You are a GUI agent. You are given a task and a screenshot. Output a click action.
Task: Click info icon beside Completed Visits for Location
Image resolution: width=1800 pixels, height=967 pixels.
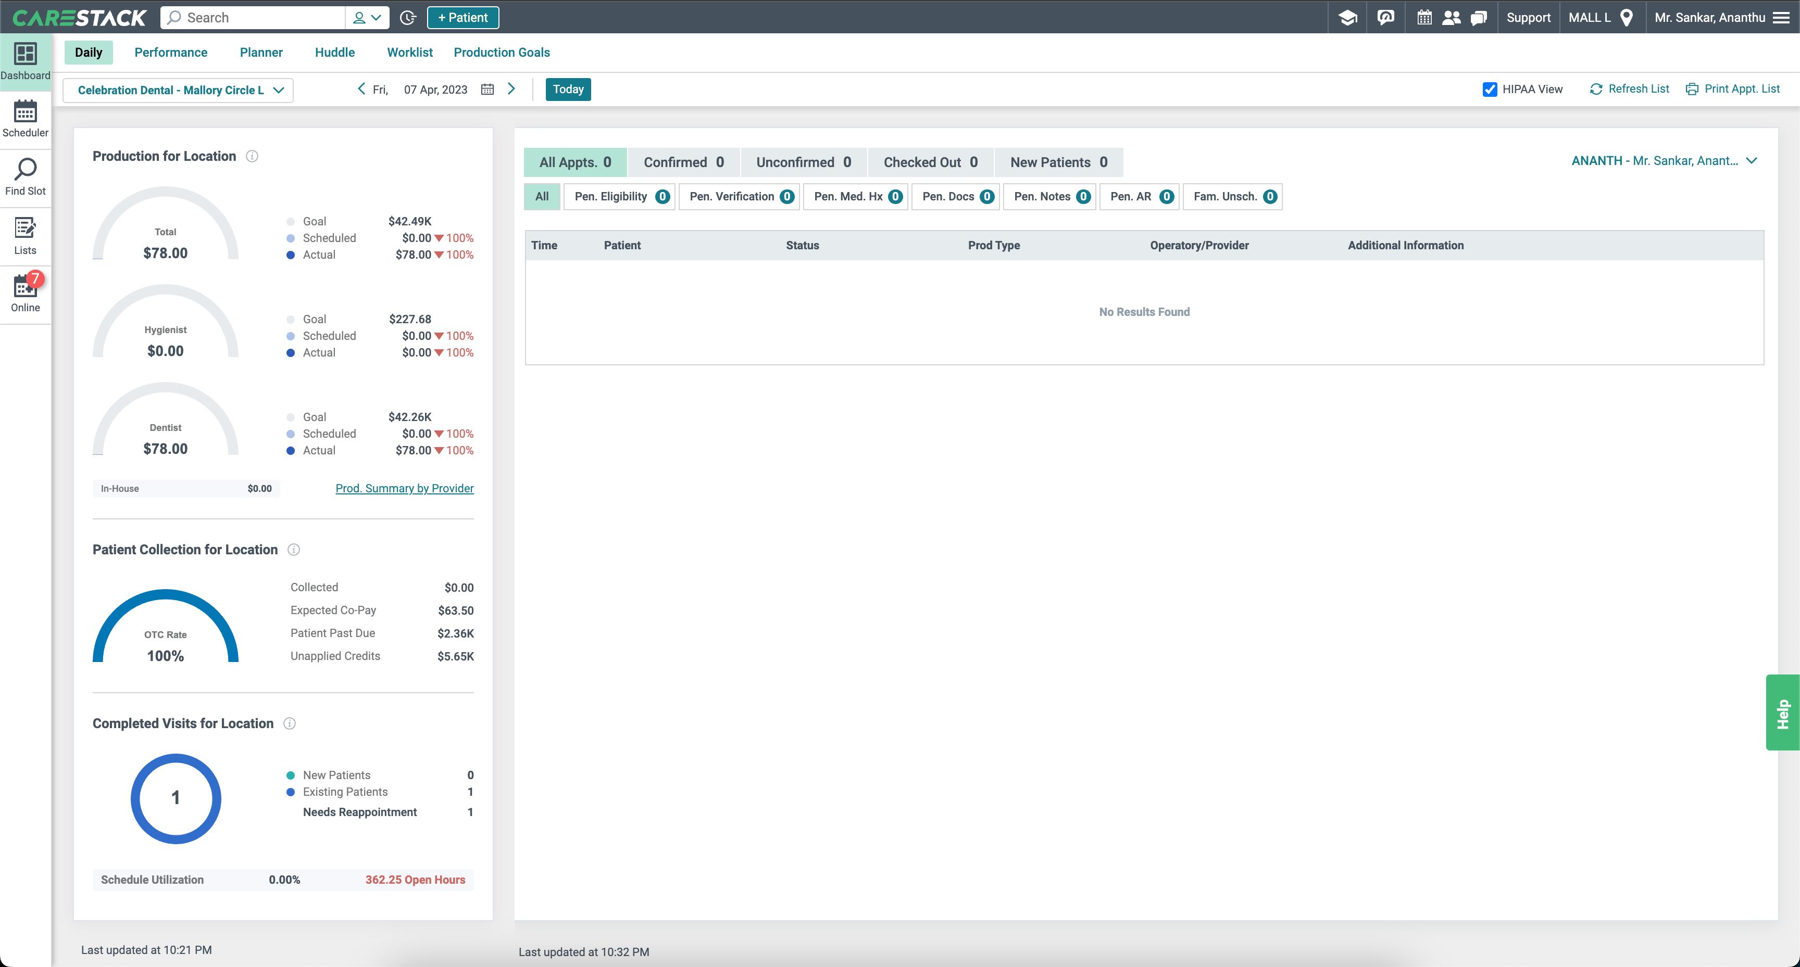click(289, 723)
